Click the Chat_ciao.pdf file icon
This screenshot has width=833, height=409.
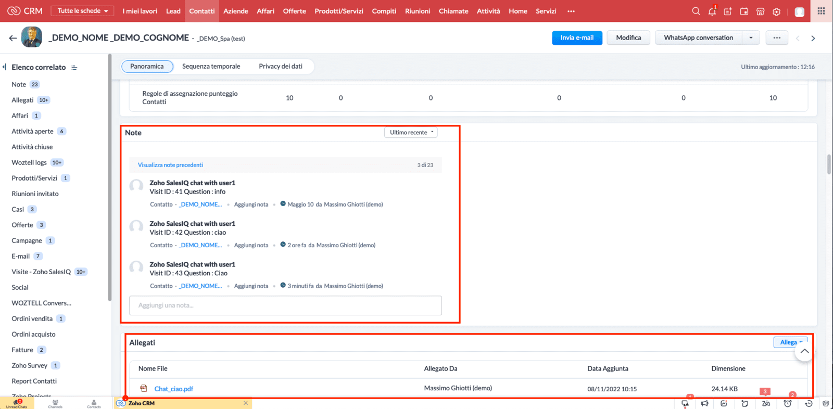pos(144,388)
